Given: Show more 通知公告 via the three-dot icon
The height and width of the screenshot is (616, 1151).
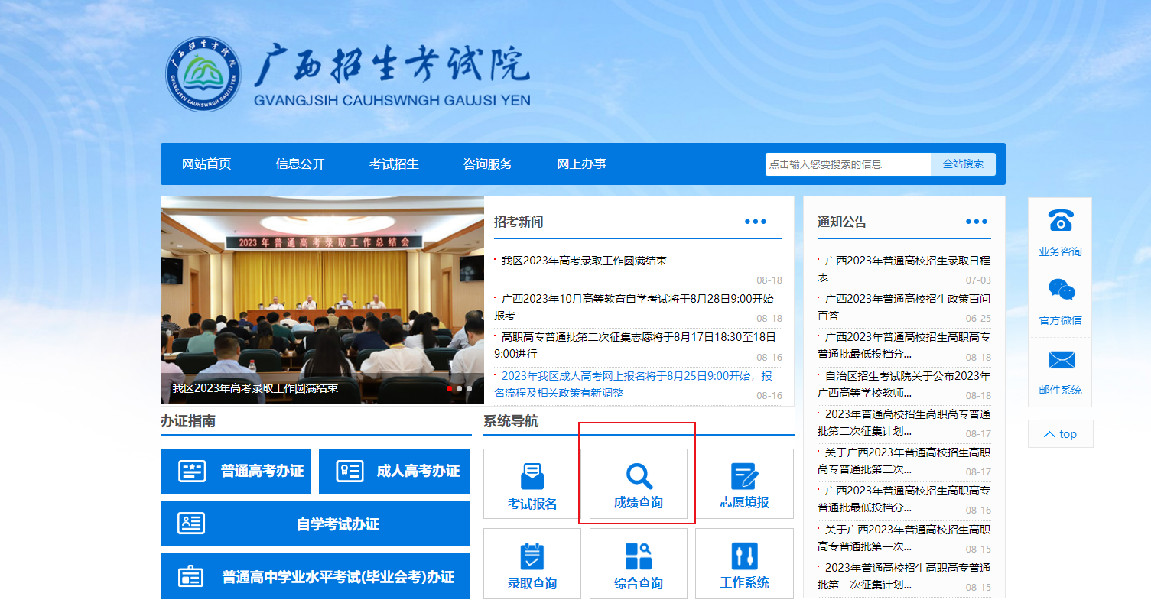Looking at the screenshot, I should click(977, 222).
